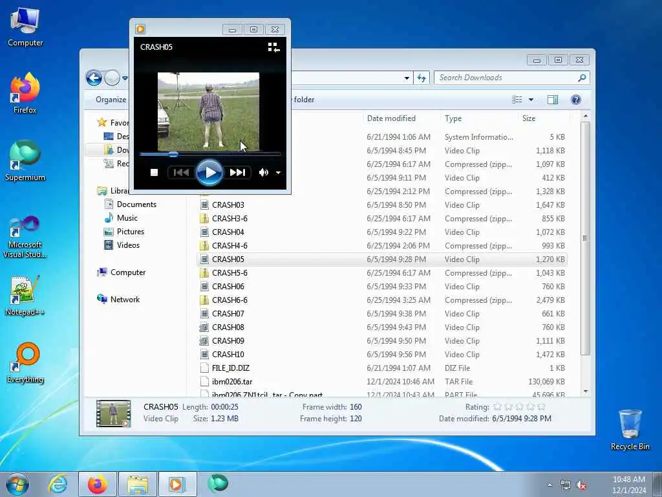Select Videos library
The width and height of the screenshot is (662, 497).
(128, 245)
